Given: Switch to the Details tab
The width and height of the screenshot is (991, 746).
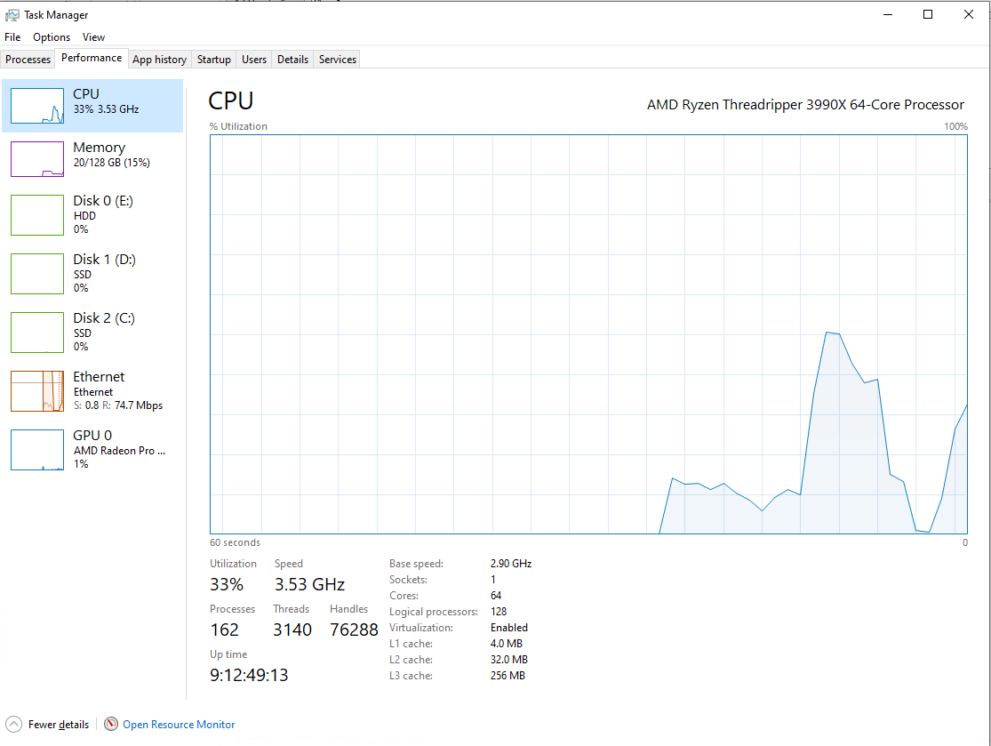Looking at the screenshot, I should pyautogui.click(x=292, y=59).
